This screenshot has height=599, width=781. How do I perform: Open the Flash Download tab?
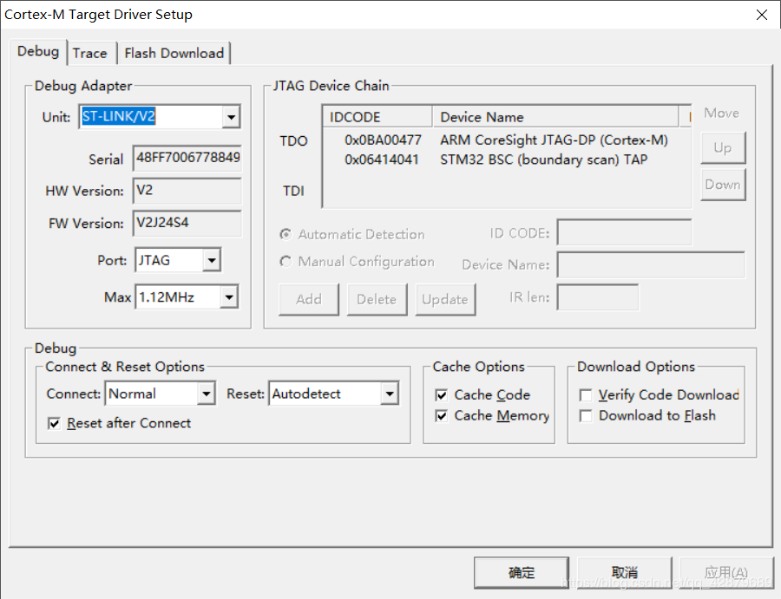tap(174, 53)
